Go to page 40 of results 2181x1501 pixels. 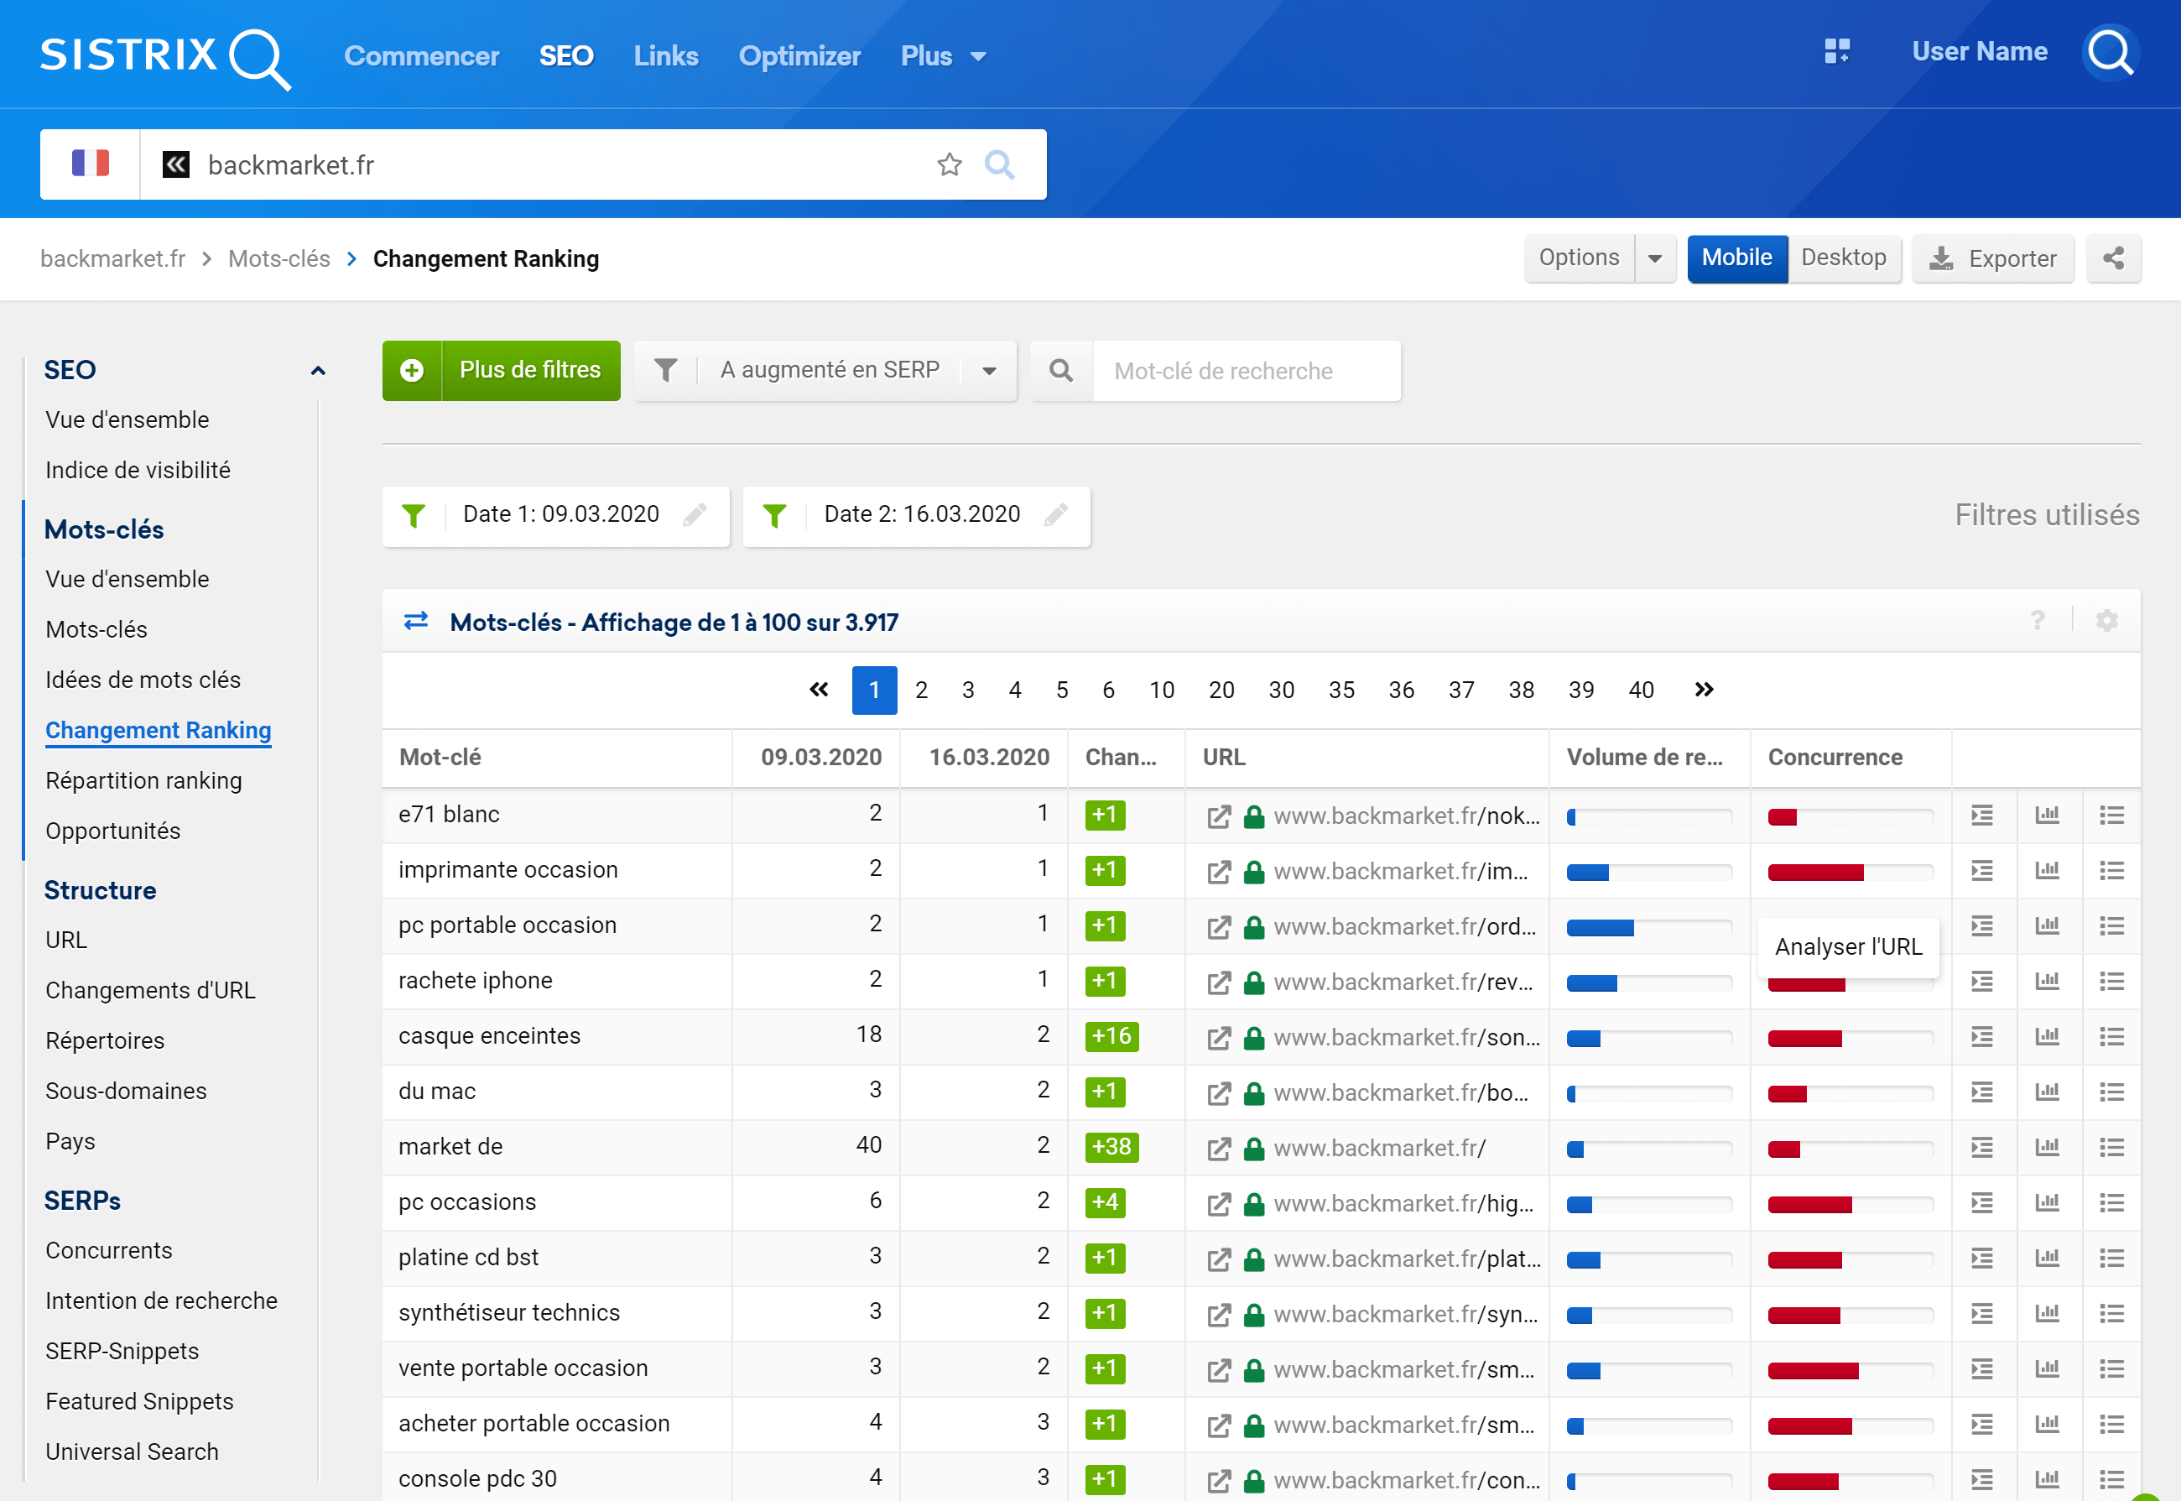click(x=1641, y=690)
